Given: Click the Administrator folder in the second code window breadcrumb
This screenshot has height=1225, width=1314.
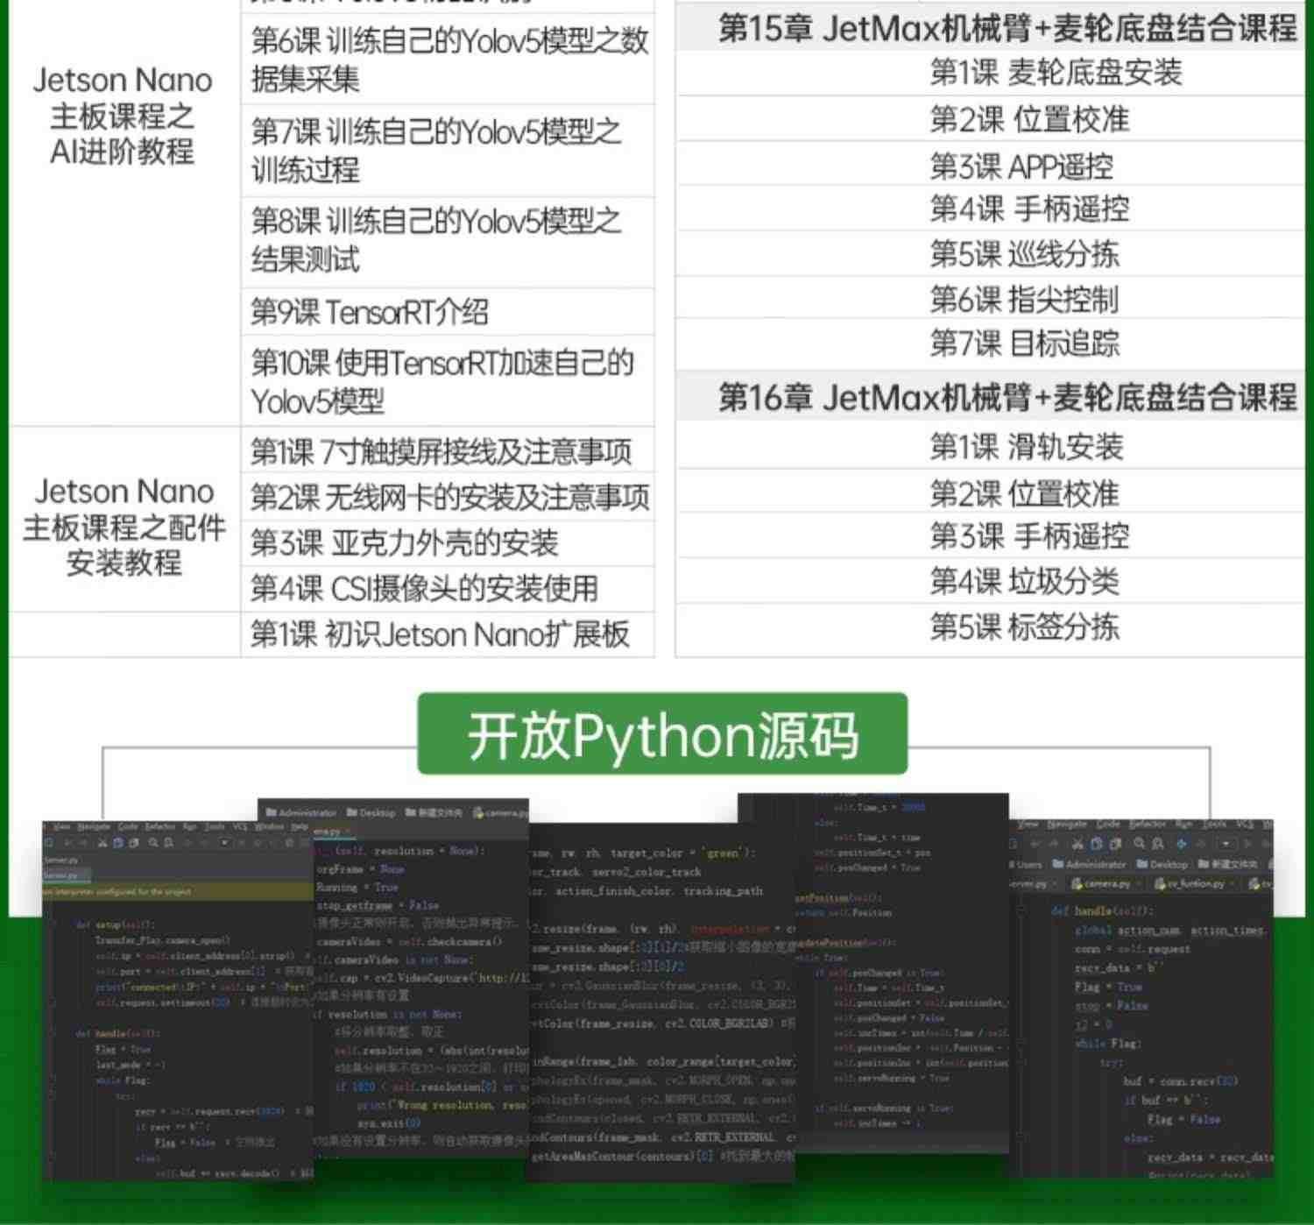Looking at the screenshot, I should 301,813.
